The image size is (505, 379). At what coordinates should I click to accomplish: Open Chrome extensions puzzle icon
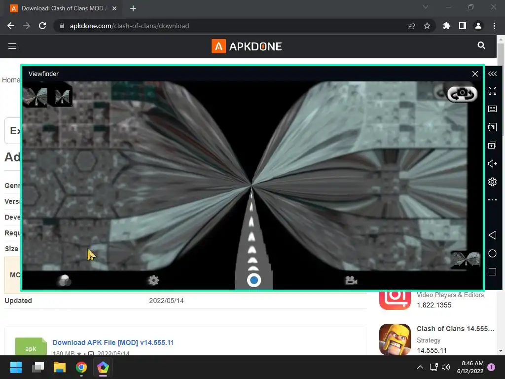[446, 26]
